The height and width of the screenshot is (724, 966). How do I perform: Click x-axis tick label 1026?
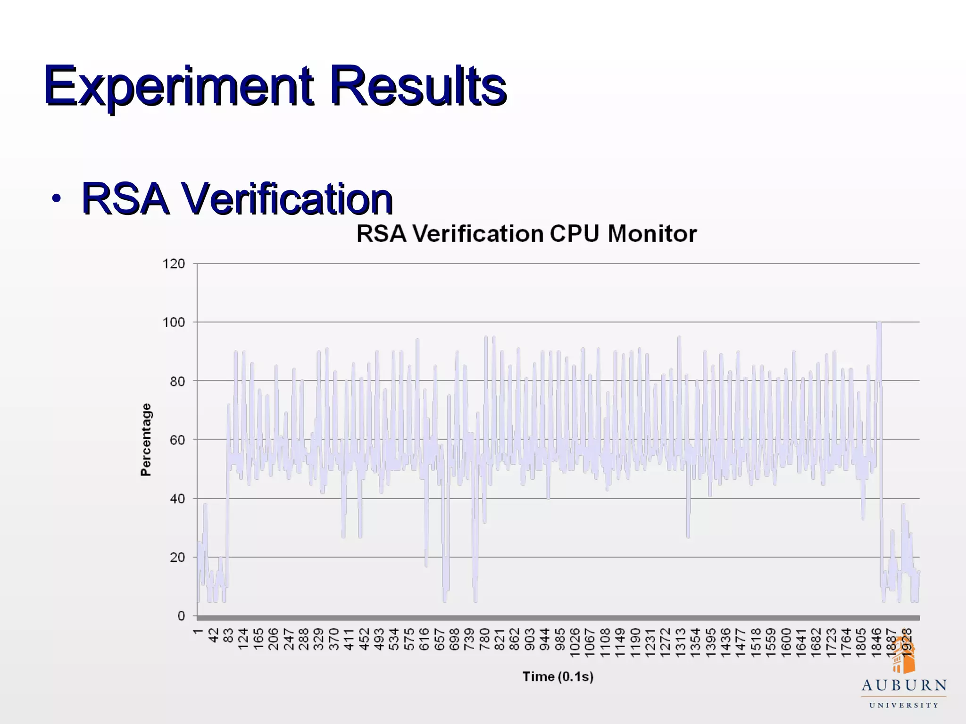(x=575, y=642)
